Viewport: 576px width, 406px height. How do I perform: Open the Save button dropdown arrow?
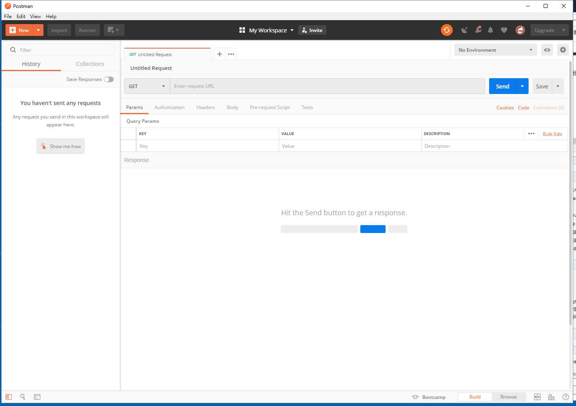[x=558, y=86]
